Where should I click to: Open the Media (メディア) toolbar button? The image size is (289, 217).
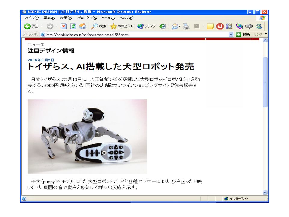[146, 26]
